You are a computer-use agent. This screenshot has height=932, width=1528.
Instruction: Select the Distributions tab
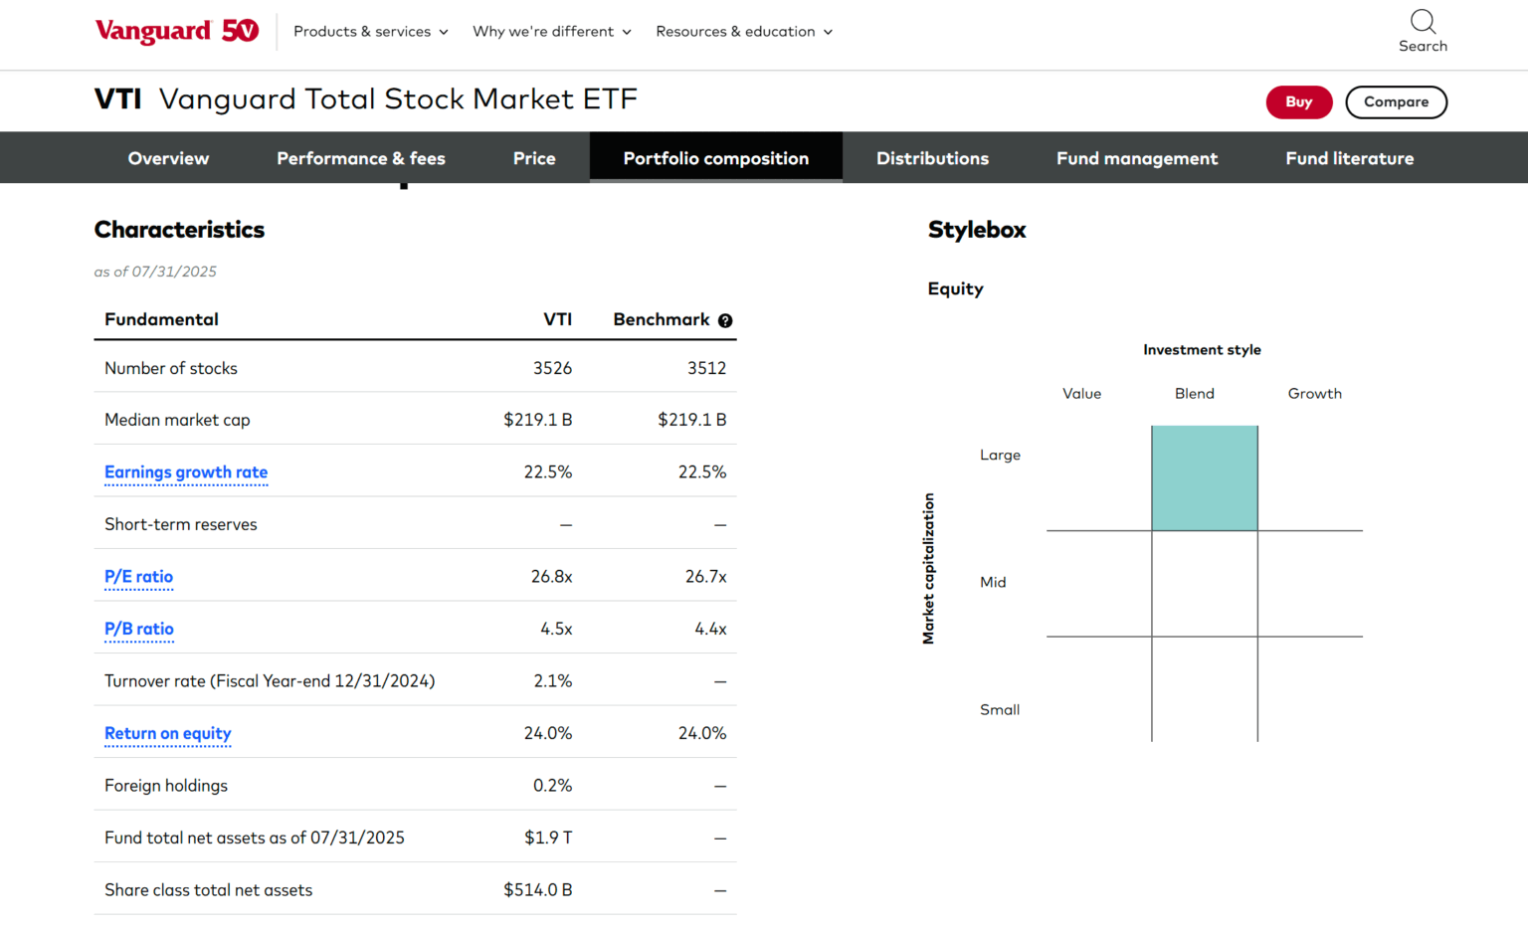pos(932,157)
